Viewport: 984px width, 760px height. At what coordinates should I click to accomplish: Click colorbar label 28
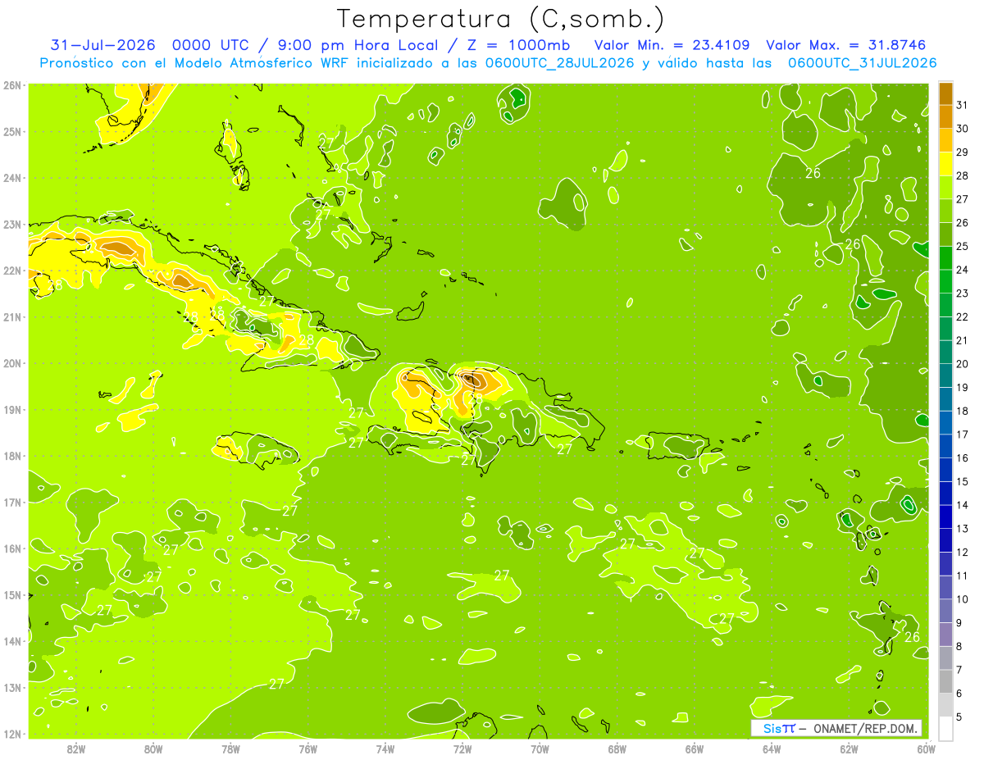(963, 175)
